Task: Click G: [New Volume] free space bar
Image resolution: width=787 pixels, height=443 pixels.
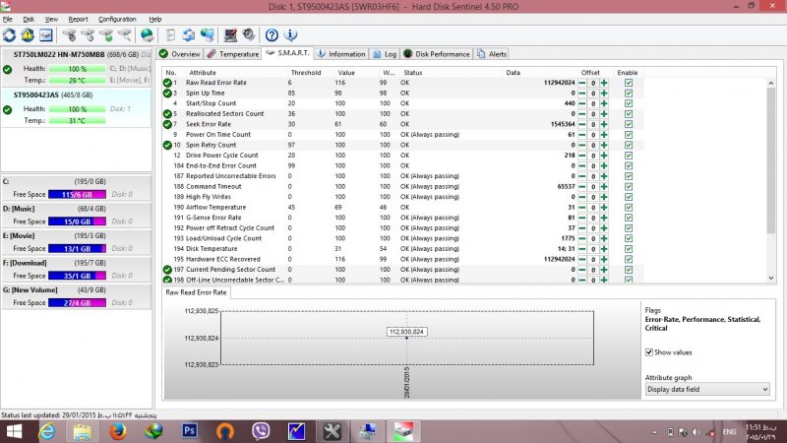Action: point(78,303)
